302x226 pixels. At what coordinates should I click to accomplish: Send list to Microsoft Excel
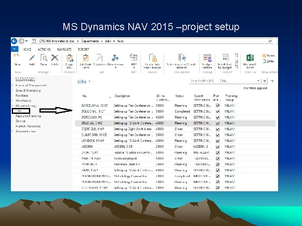250,58
